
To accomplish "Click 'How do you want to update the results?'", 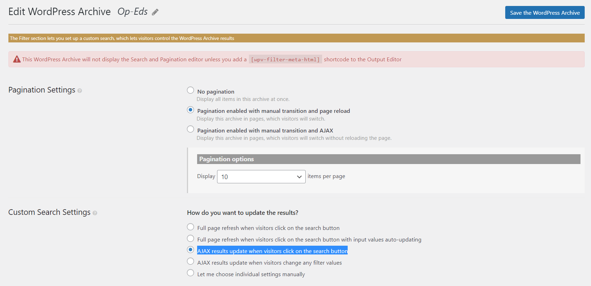I will coord(243,213).
